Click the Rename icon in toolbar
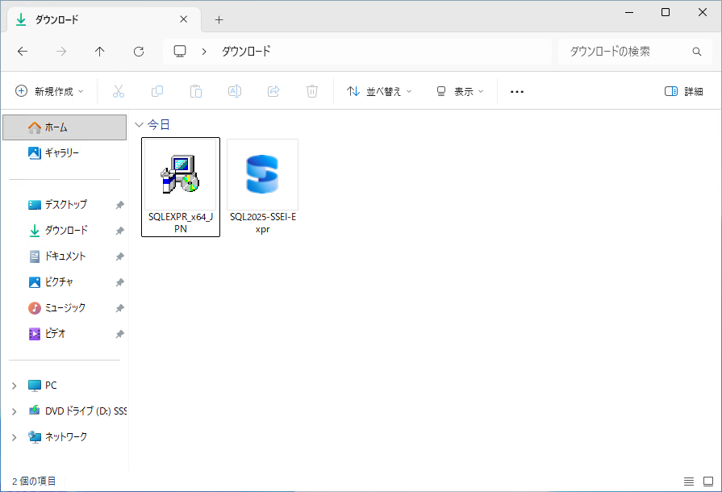Screen dimensions: 722x492 [x=235, y=91]
